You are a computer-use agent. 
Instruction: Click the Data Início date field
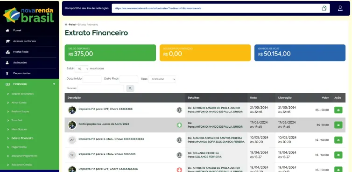tap(92, 79)
